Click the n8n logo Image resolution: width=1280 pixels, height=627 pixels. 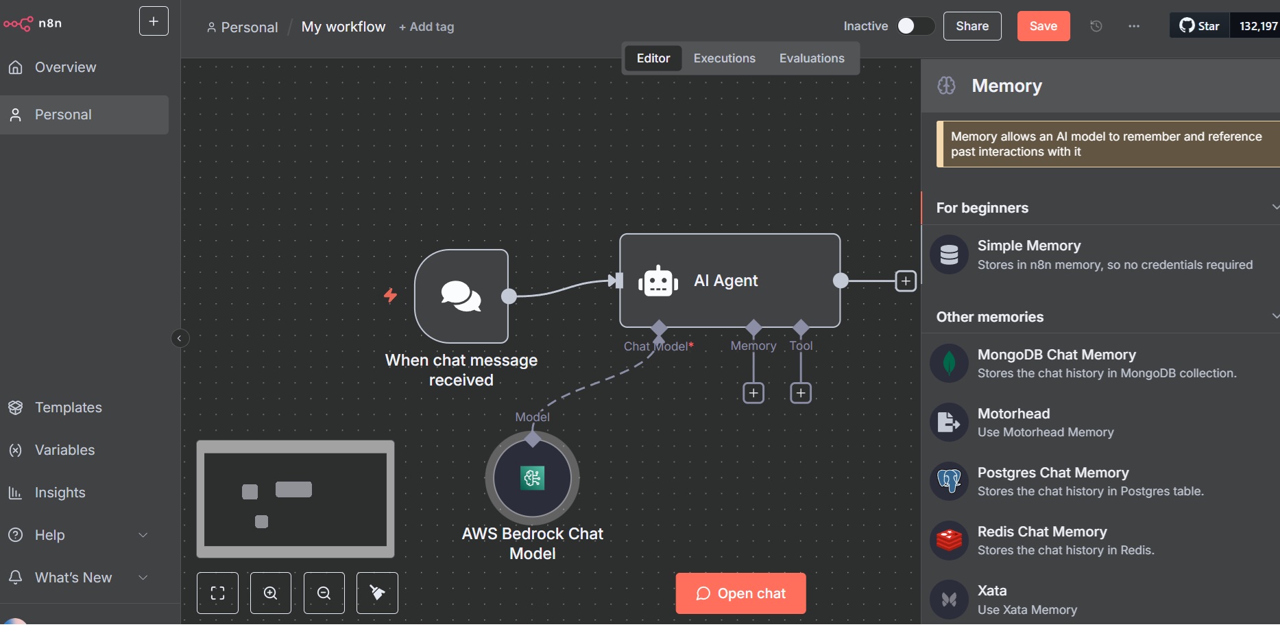click(x=32, y=23)
